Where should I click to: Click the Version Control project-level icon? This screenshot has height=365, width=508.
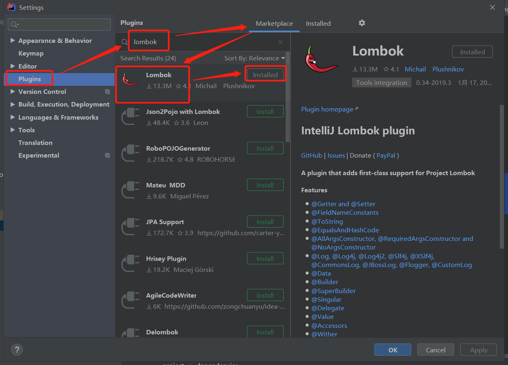click(107, 92)
